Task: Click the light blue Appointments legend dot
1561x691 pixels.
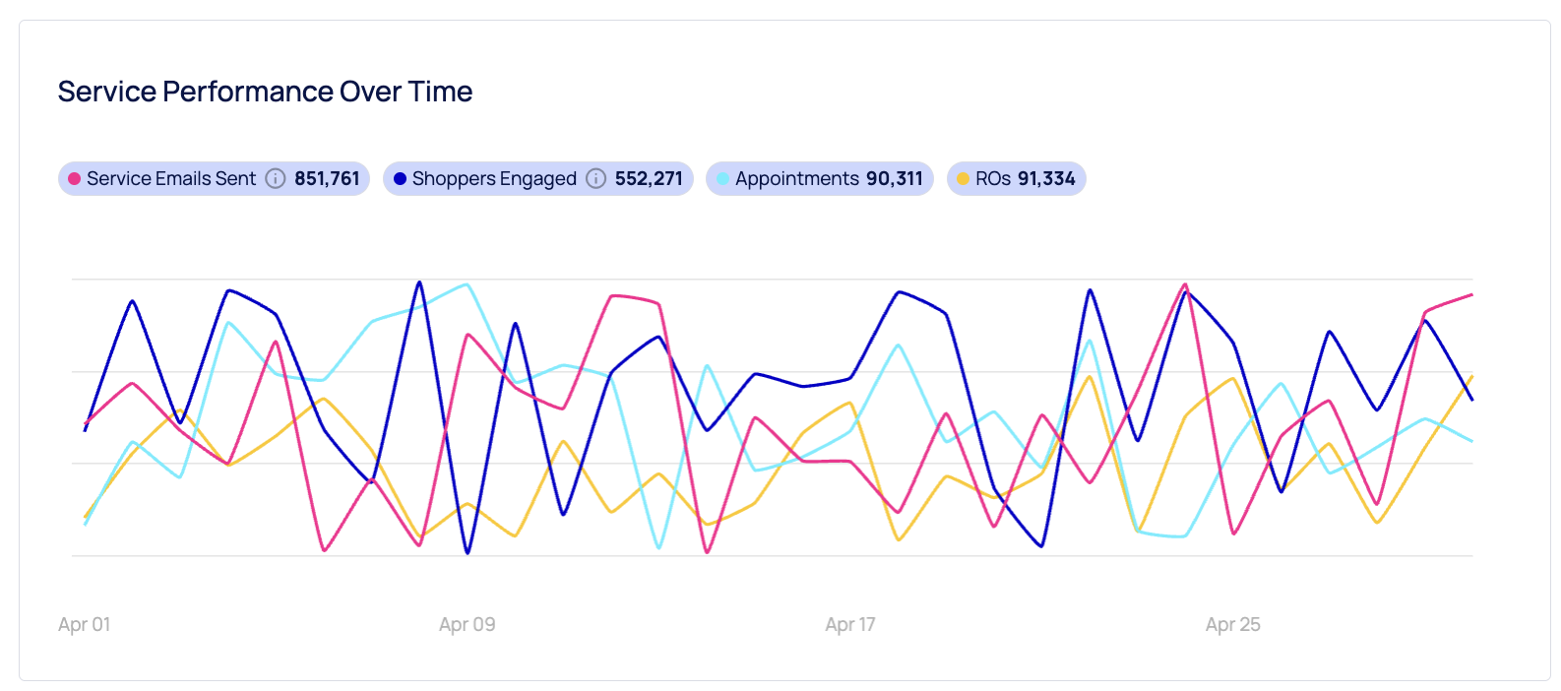Action: tap(722, 179)
